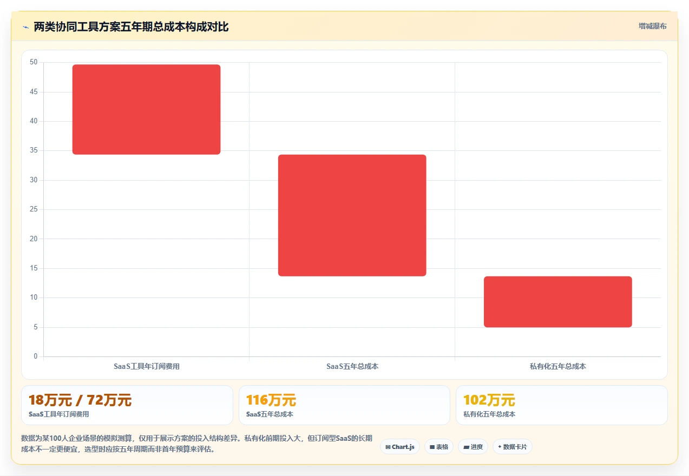The width and height of the screenshot is (689, 476).
Task: Click the red bar for 私有化五年总成本
Action: pyautogui.click(x=558, y=302)
